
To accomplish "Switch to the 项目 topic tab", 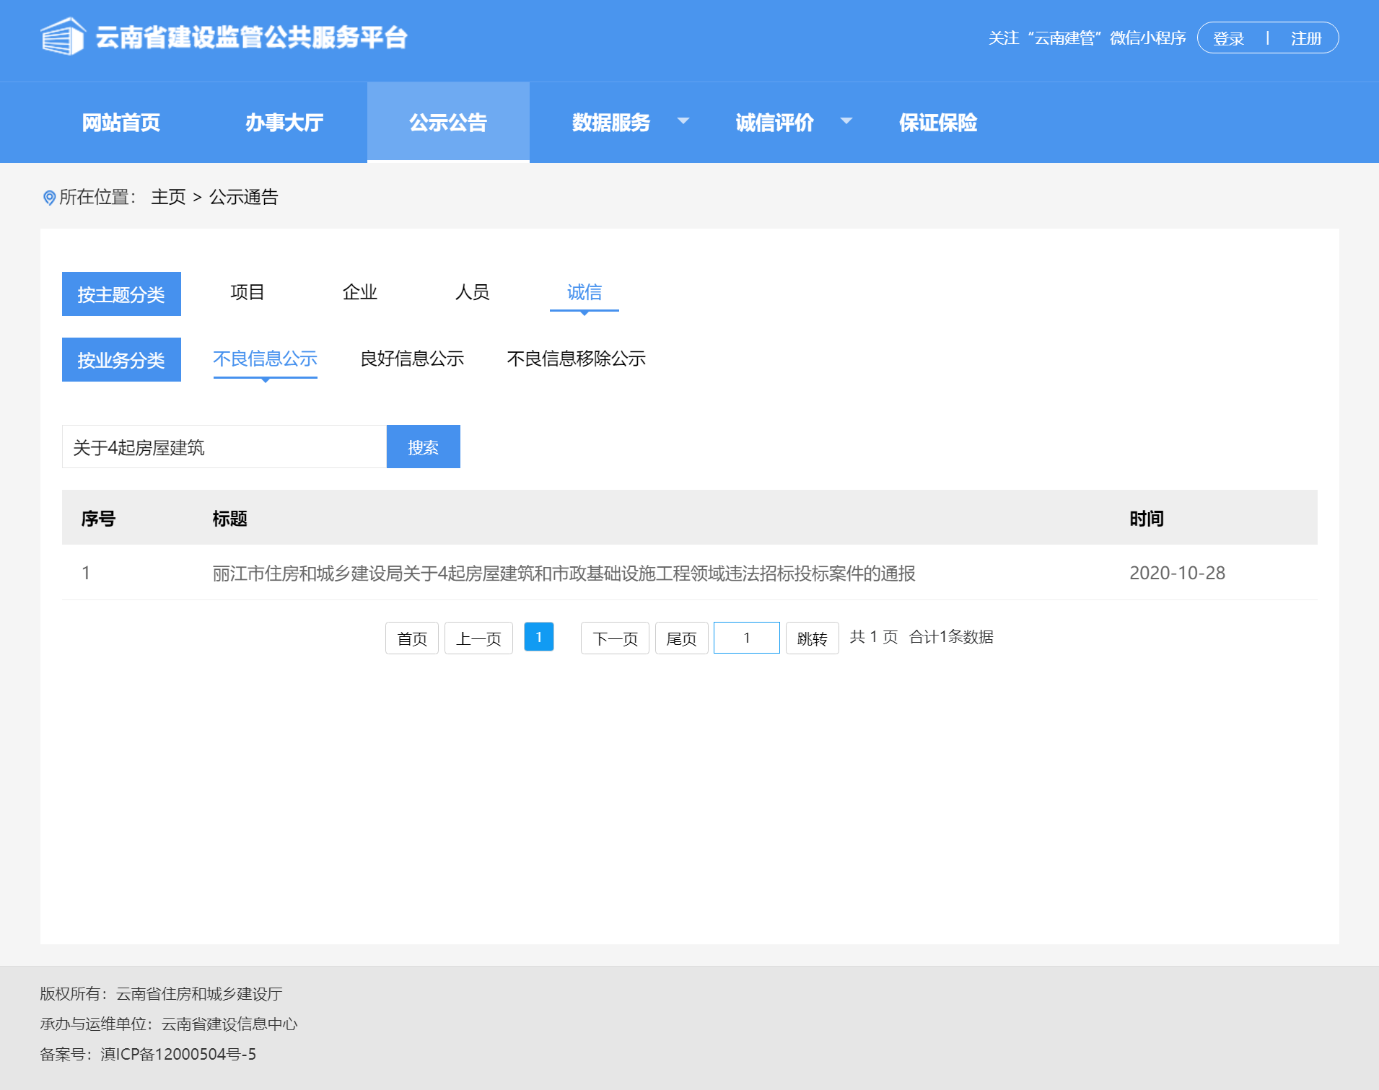I will 248,292.
